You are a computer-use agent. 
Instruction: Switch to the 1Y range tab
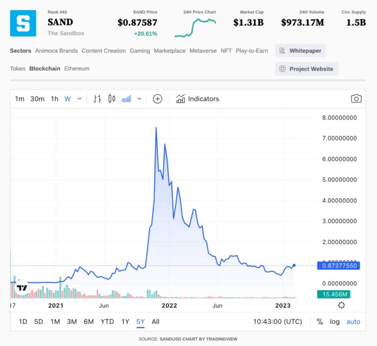125,321
